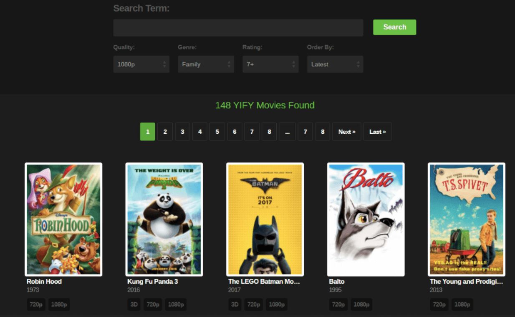The height and width of the screenshot is (317, 515).
Task: Select 720p for Robin Hood
Action: tap(36, 305)
